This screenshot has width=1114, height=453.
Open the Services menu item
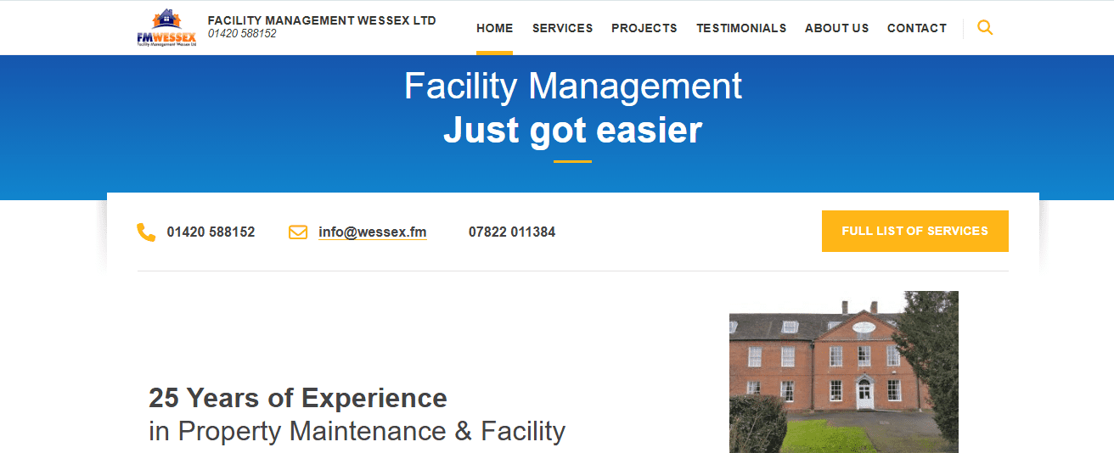(x=562, y=28)
